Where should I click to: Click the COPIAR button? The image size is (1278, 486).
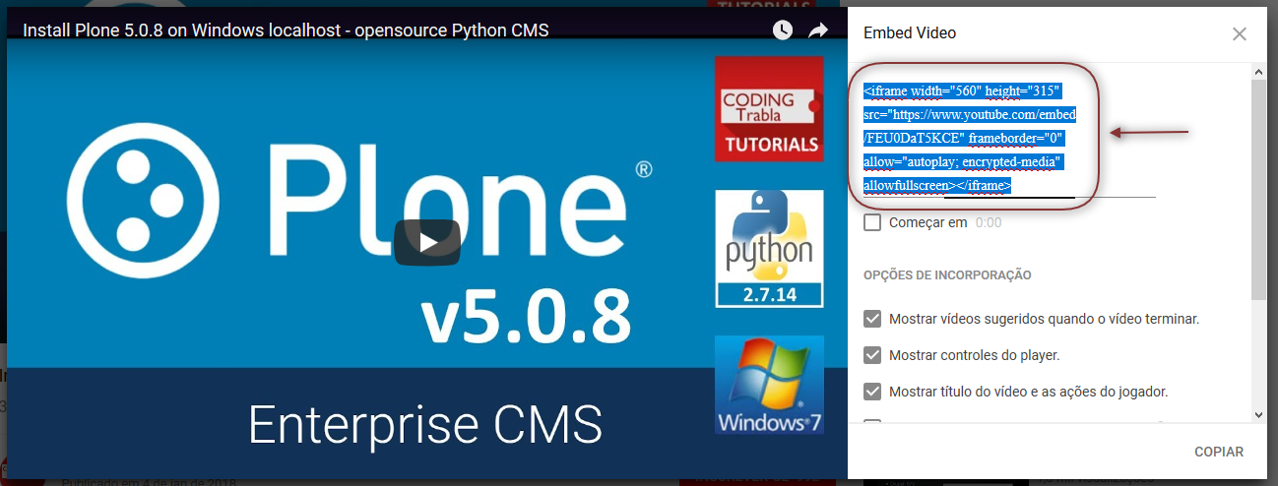tap(1219, 452)
